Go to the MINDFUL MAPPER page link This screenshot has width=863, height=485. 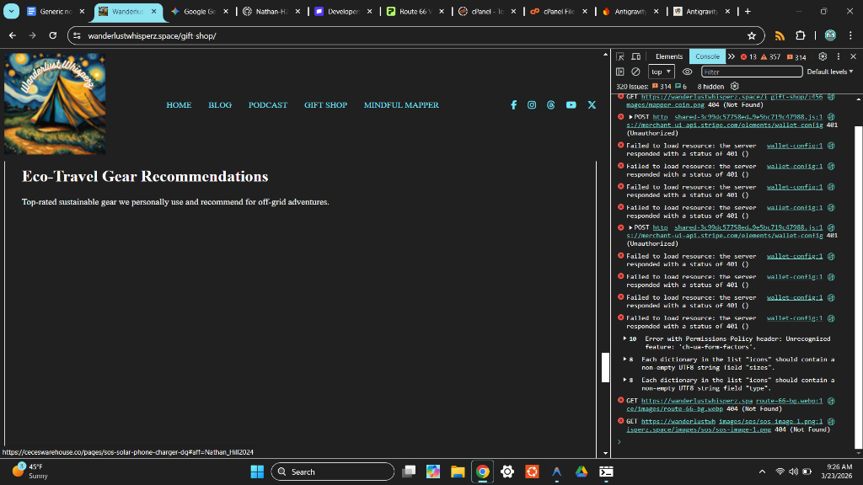click(x=401, y=105)
